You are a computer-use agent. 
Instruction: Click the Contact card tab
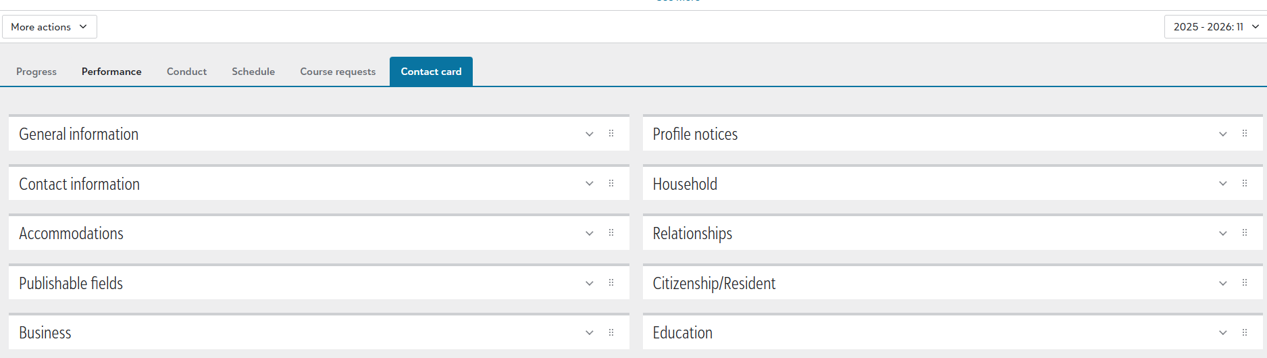(x=431, y=72)
